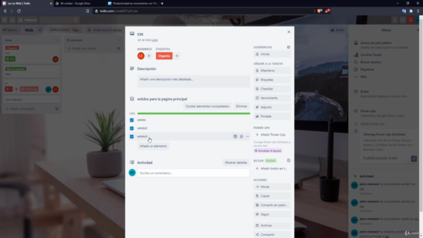Set due date clock icon on estilo3
423x238 pixels.
pos(235,137)
